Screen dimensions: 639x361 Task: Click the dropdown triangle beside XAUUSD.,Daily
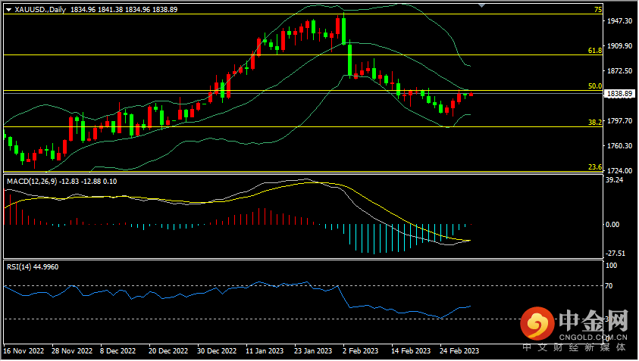[8, 10]
